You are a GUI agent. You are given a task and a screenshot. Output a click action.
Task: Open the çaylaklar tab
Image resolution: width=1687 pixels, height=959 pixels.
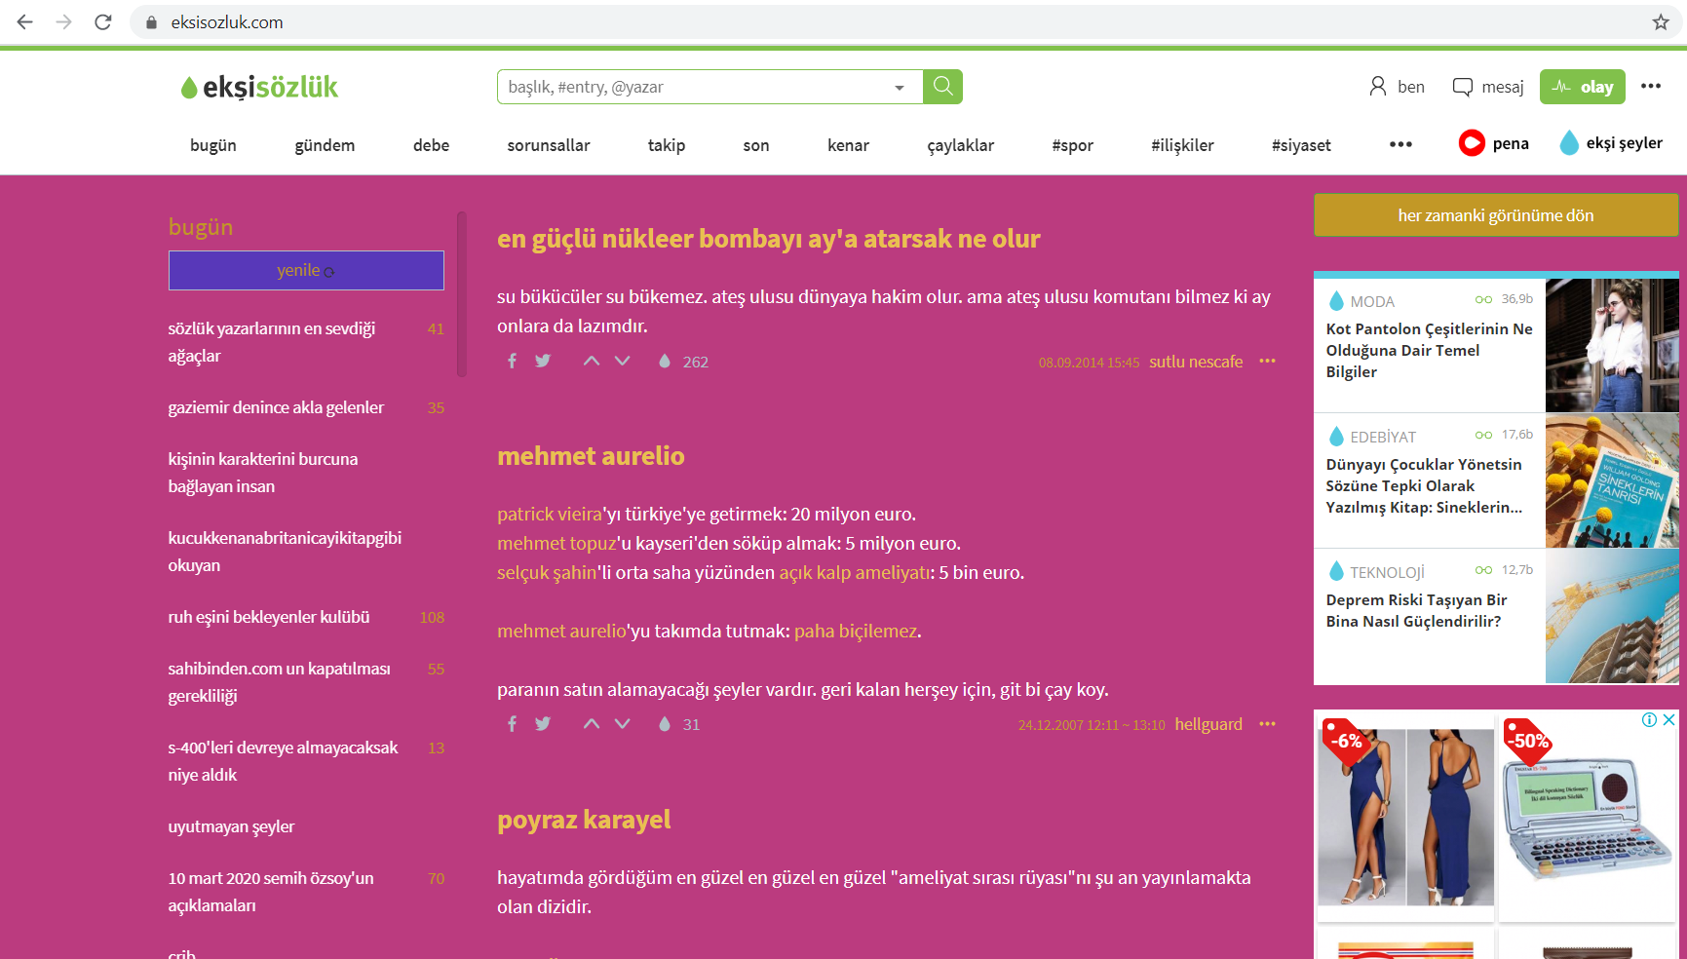[x=961, y=145]
